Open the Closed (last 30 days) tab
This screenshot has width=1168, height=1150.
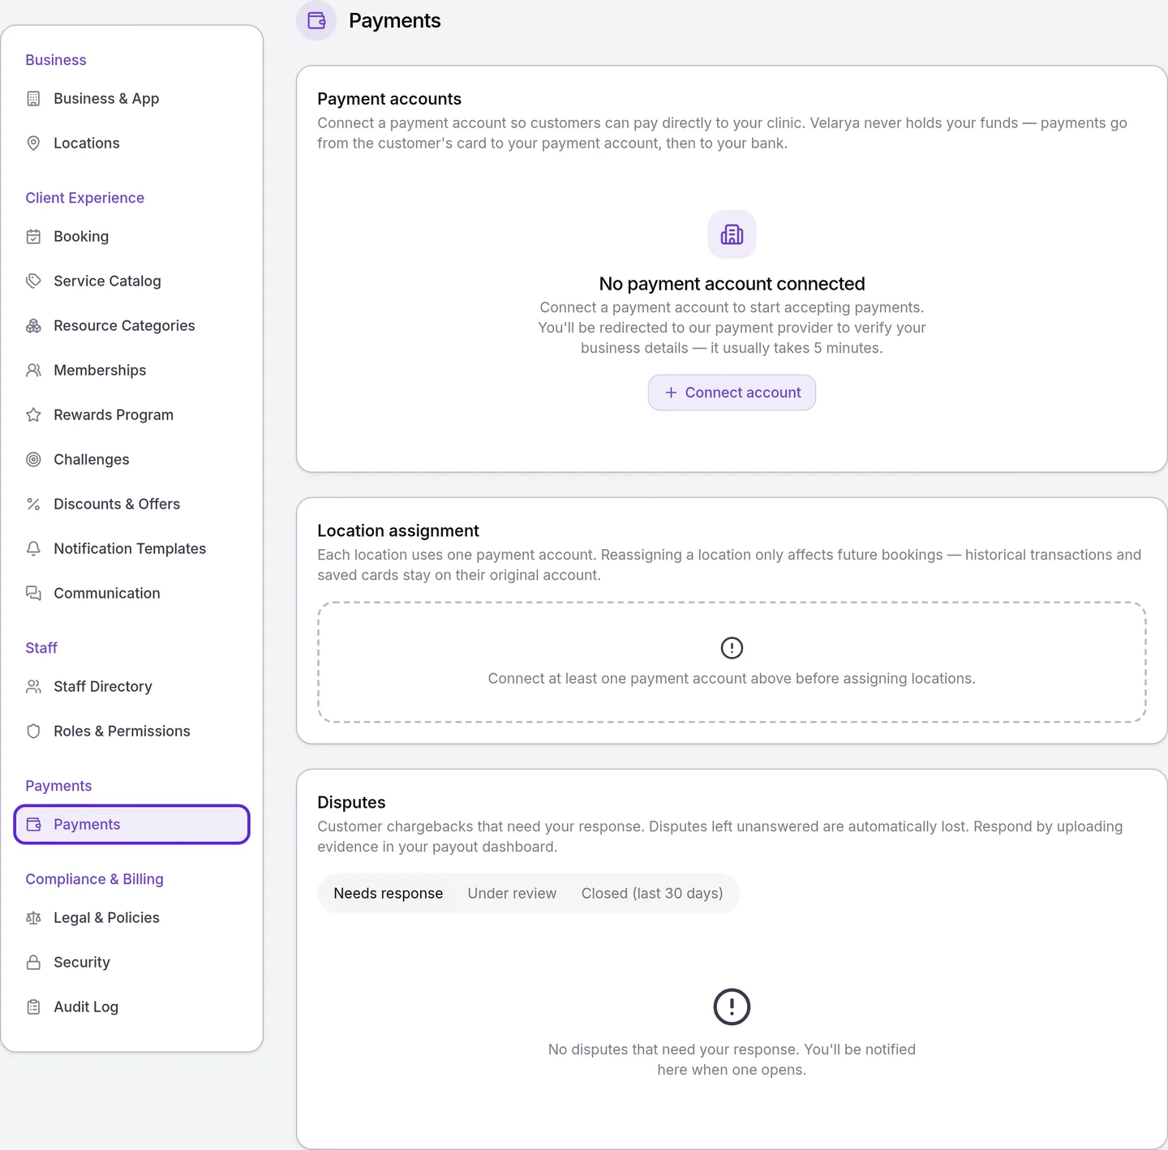coord(652,894)
